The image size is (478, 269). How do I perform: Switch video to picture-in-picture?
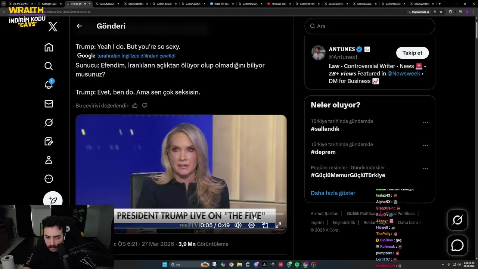coord(265,225)
